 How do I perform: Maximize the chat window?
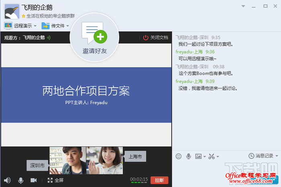265,6
